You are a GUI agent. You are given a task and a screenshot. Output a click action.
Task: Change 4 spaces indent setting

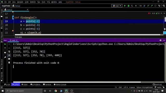pyautogui.click(x=132, y=87)
